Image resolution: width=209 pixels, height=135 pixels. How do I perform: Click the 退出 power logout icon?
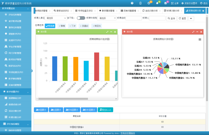201,3
